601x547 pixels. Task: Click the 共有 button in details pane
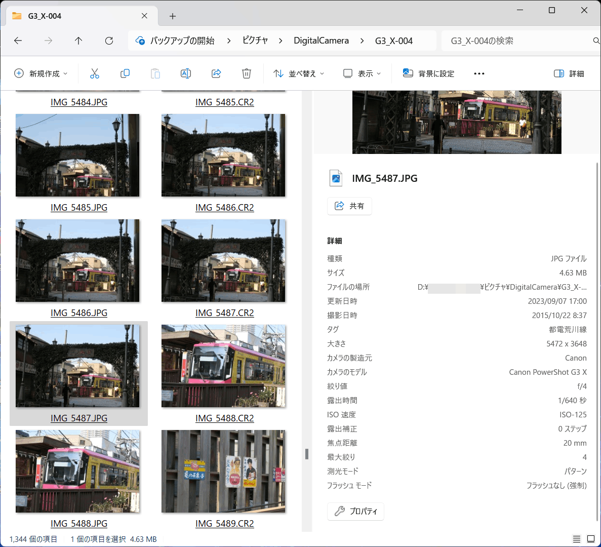349,206
